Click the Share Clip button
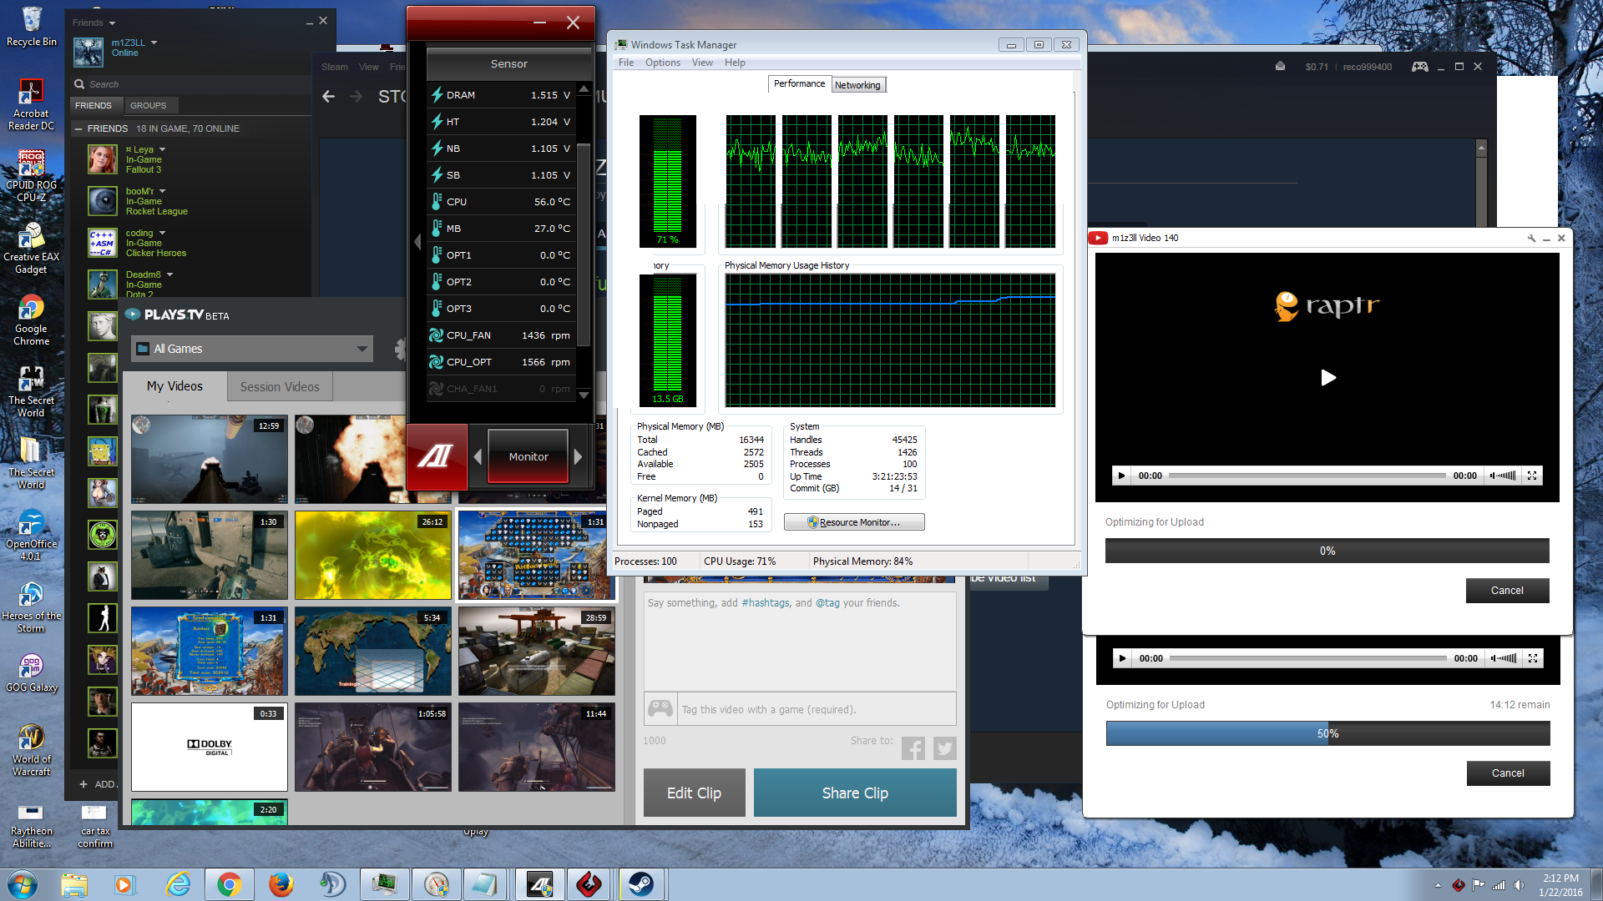The height and width of the screenshot is (901, 1603). click(854, 793)
